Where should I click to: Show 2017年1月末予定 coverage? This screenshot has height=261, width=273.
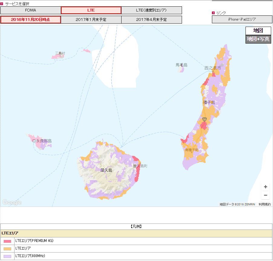91,20
